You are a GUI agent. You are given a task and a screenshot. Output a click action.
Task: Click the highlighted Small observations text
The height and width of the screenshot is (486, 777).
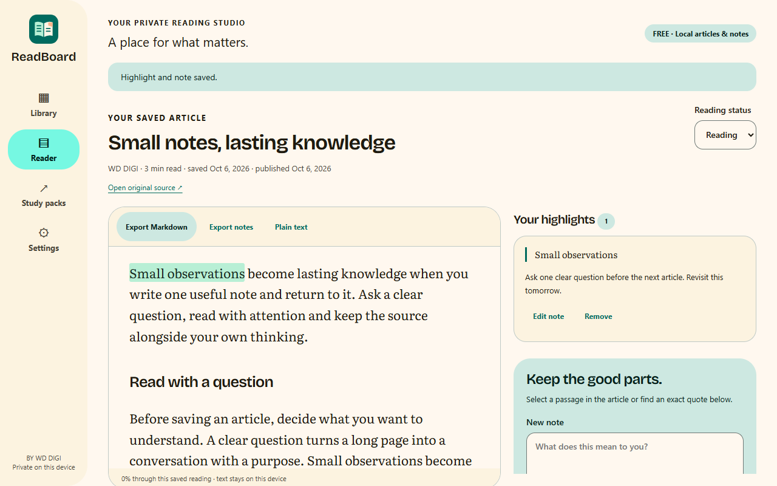[x=187, y=273]
